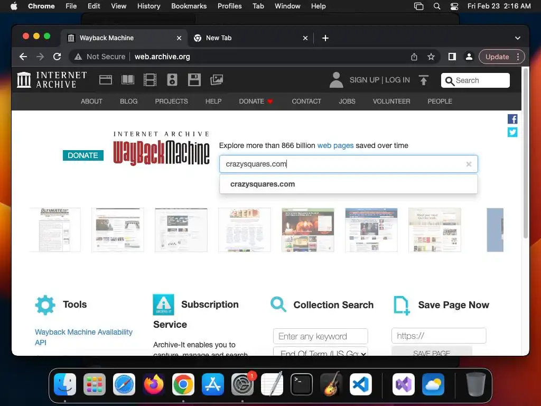This screenshot has height=406, width=541.
Task: Go forward with the browser arrow
Action: [40, 57]
